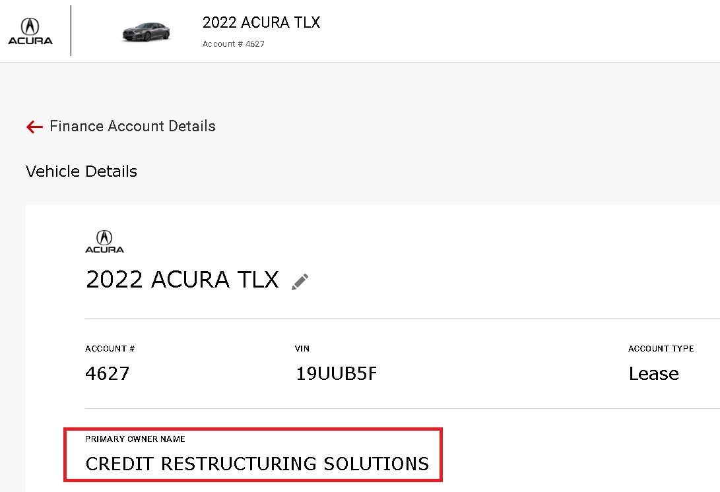Screen dimensions: 720x492
Task: Click the header text Account # 4627
Action: pos(234,44)
